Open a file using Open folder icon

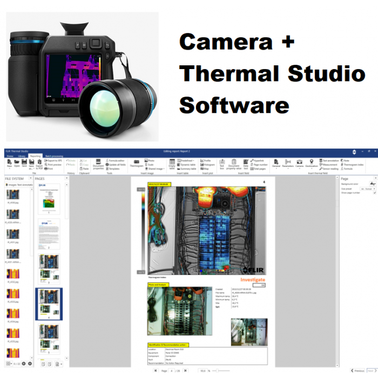(x=17, y=163)
